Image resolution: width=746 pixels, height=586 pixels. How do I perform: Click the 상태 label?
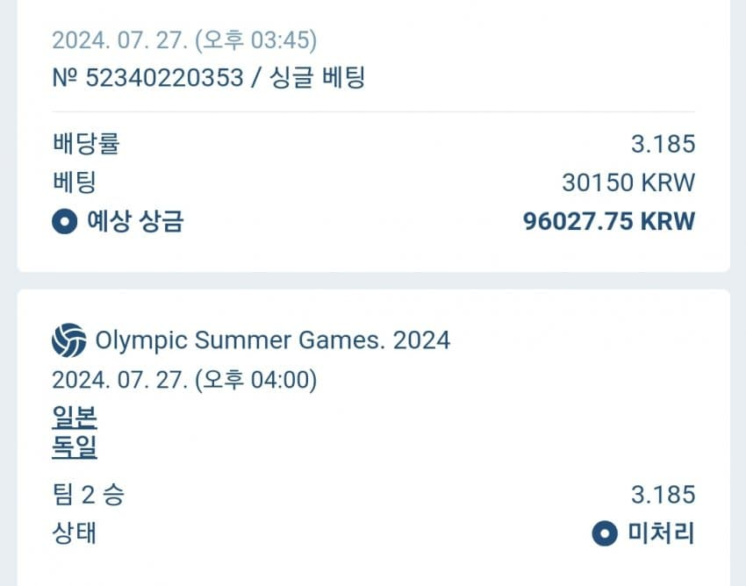coord(74,533)
